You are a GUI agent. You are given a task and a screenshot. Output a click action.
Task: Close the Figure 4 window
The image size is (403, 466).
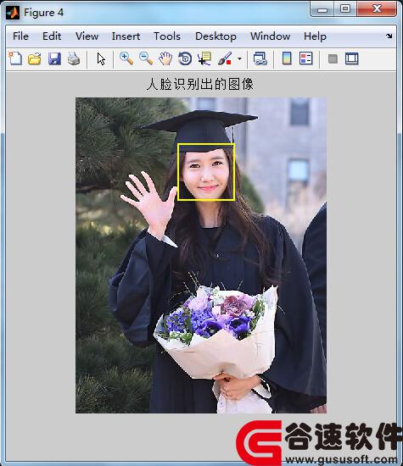click(x=377, y=9)
